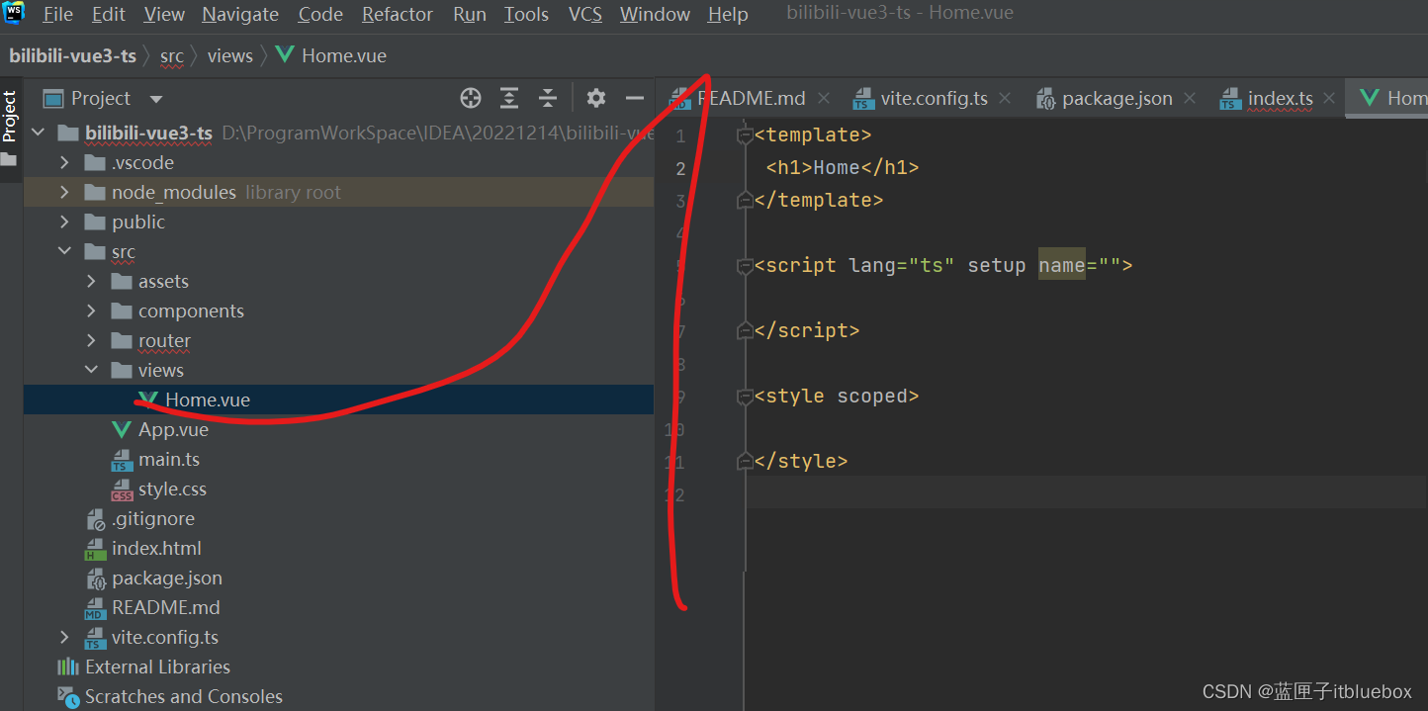Click the Vue icon in the breadcrumb
This screenshot has width=1428, height=711.
coord(285,55)
